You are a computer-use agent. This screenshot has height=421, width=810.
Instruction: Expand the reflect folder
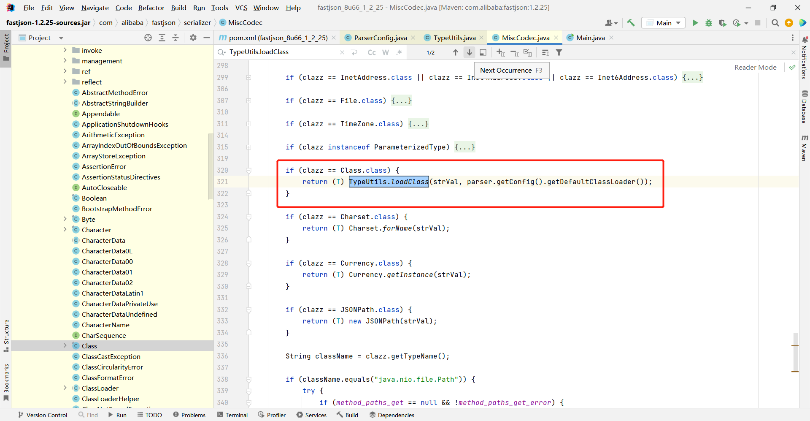click(x=65, y=82)
